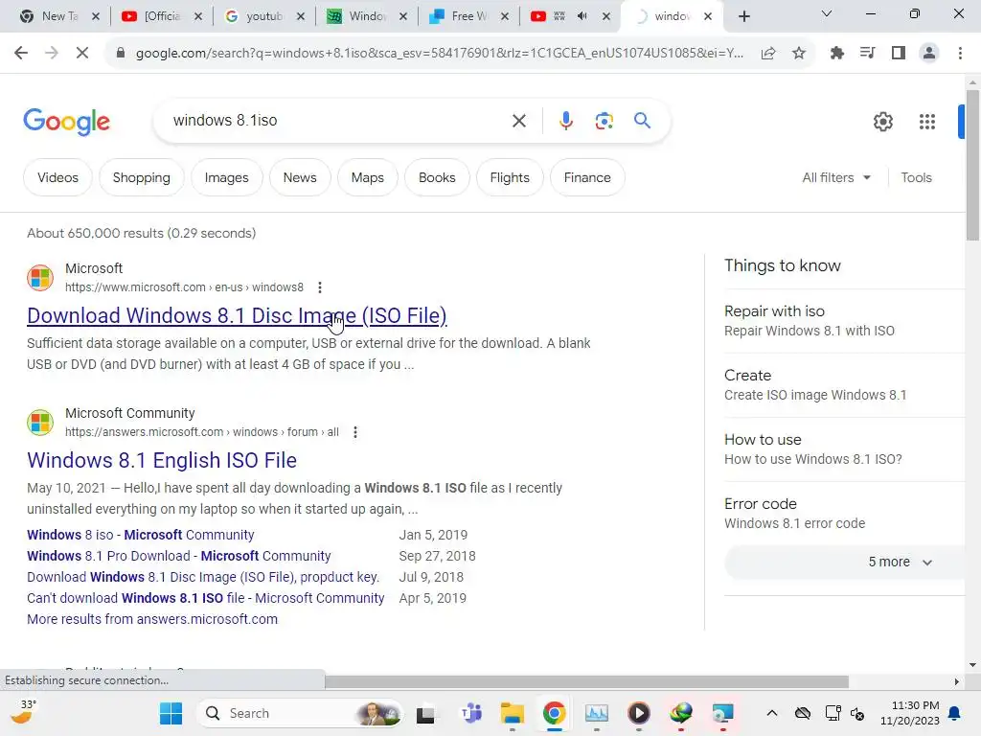Filter results by News

pos(300,177)
